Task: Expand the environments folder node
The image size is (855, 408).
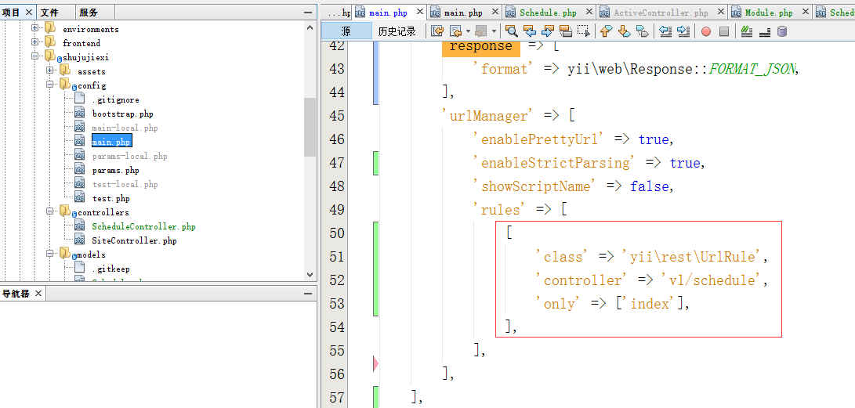Action: pyautogui.click(x=35, y=29)
